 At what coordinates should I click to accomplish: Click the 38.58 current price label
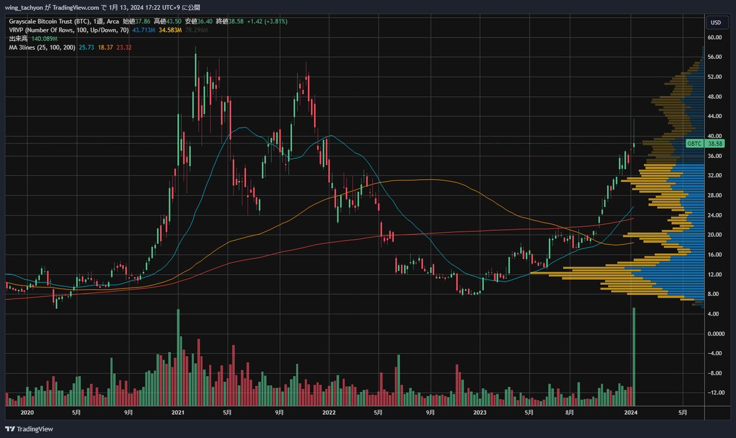715,143
